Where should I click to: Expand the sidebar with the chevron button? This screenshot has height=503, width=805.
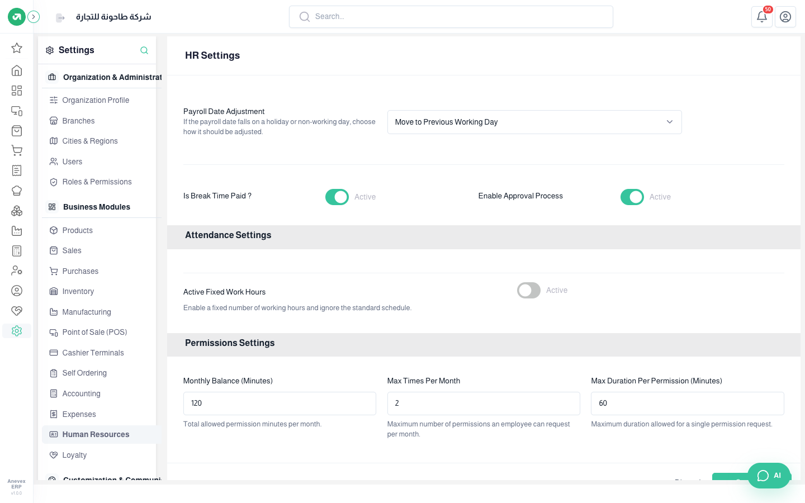34,17
